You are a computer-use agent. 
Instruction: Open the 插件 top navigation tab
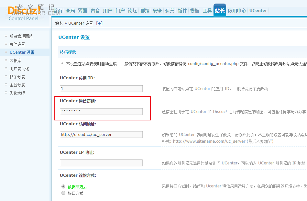[x=182, y=11]
